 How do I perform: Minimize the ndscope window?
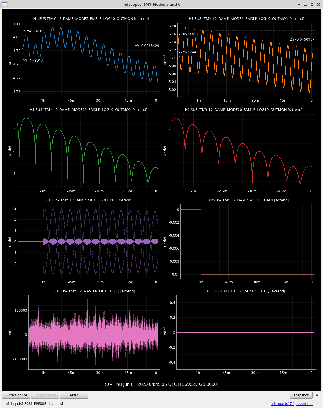305,5
